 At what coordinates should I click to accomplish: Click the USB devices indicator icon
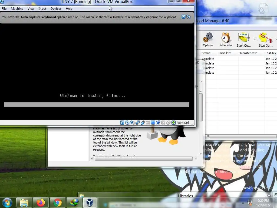pyautogui.click(x=143, y=123)
